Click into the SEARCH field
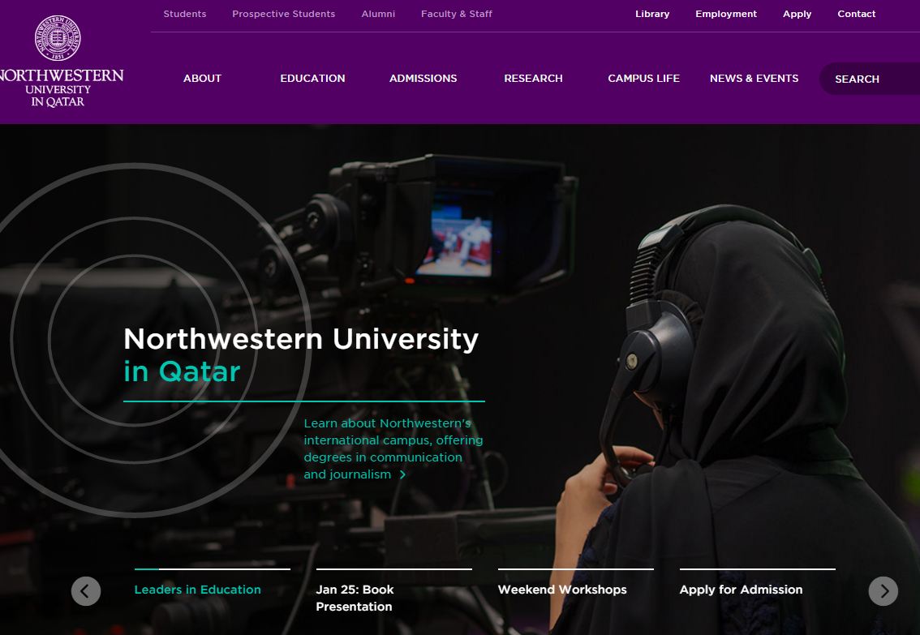920x635 pixels. point(870,79)
